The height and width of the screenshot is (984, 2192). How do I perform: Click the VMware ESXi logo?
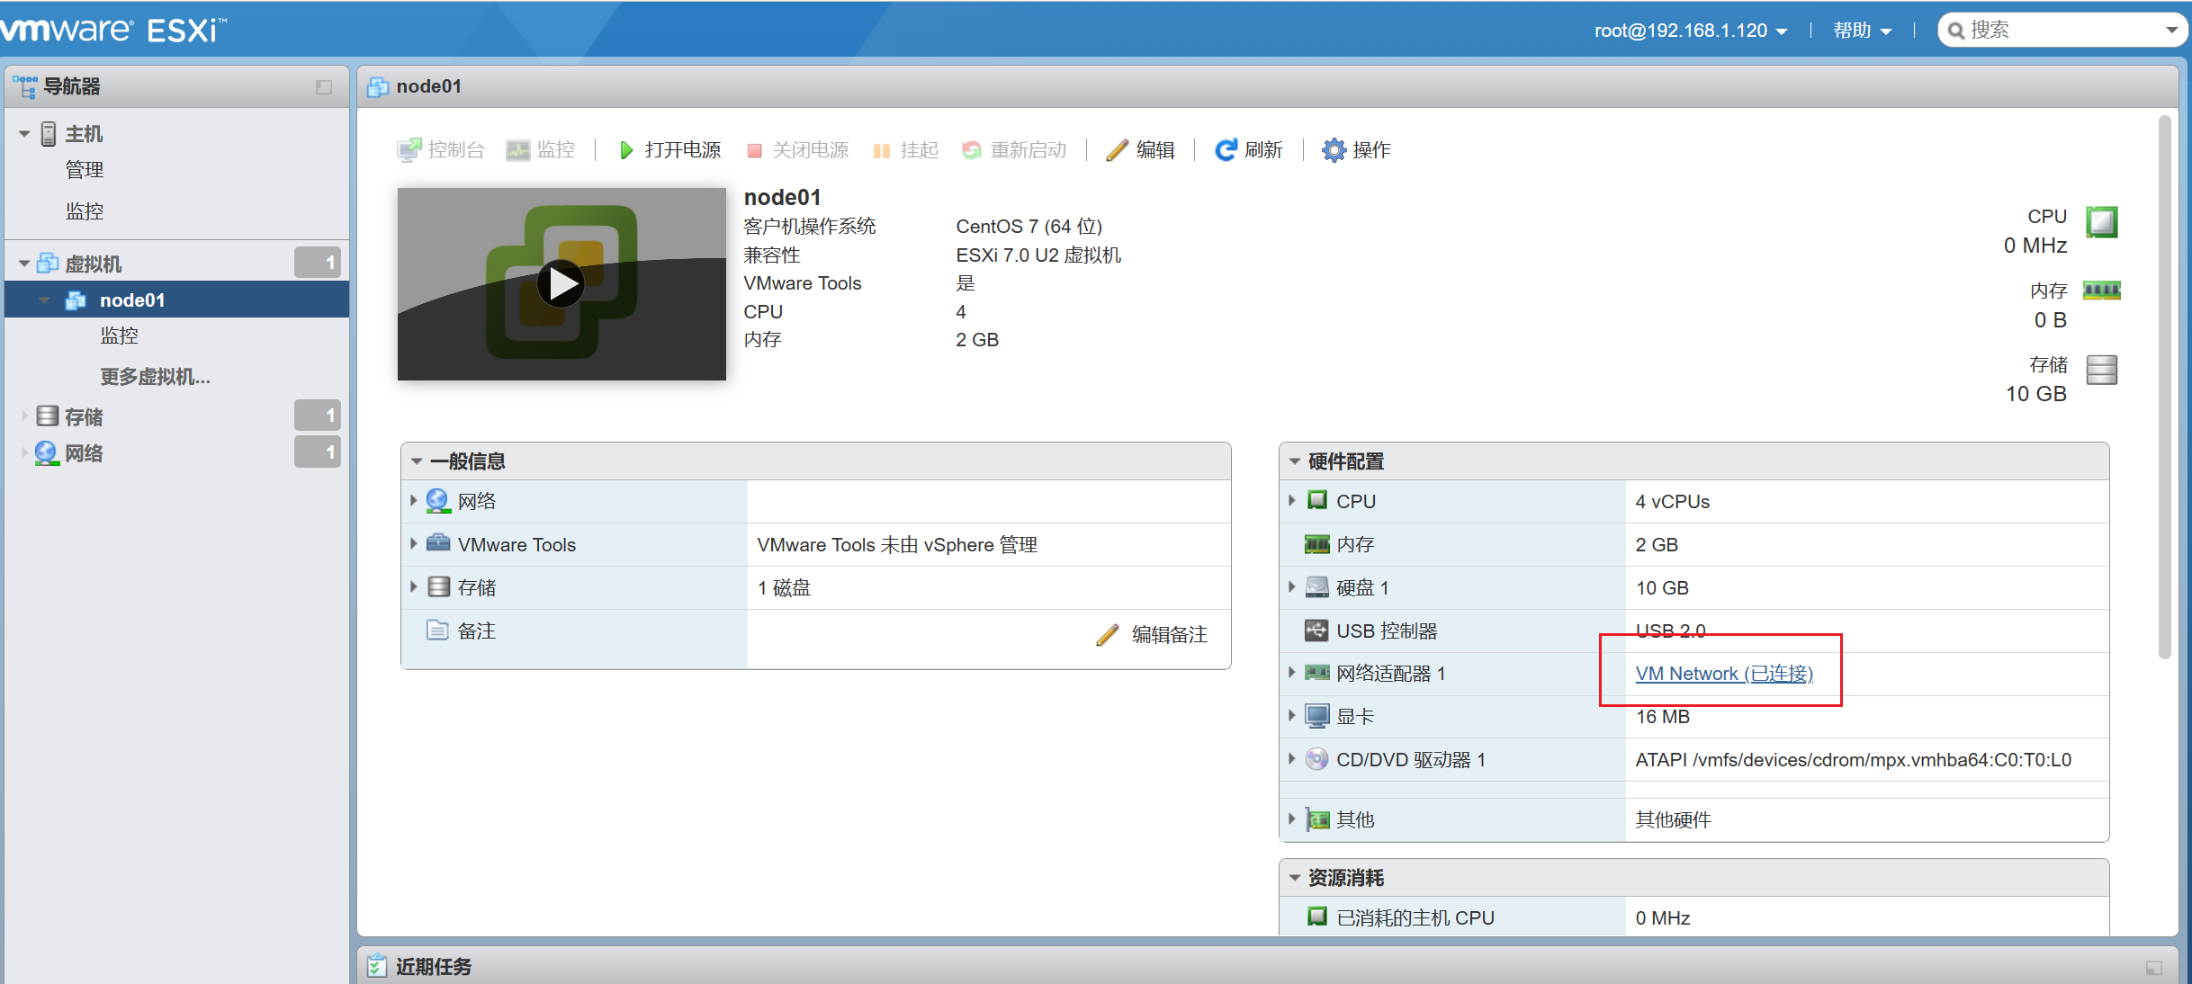click(x=113, y=30)
